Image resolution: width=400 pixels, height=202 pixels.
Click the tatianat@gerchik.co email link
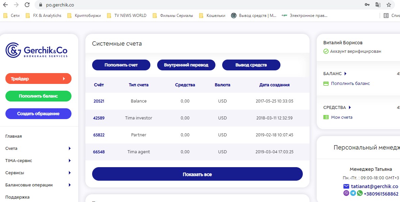(375, 186)
